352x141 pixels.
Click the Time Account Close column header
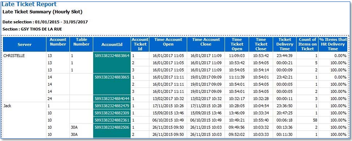206,42
